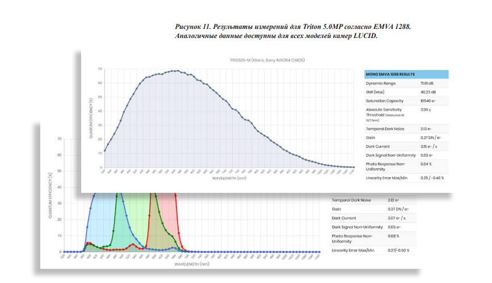Click the value "0.27/-0.50 %"
Screen dimensions: 492x283
[398, 251]
